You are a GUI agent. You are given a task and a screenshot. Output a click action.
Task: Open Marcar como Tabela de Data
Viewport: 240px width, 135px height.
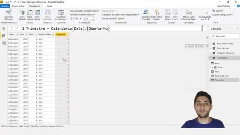pyautogui.click(x=189, y=15)
